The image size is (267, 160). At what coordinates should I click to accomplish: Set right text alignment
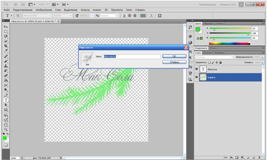135,16
